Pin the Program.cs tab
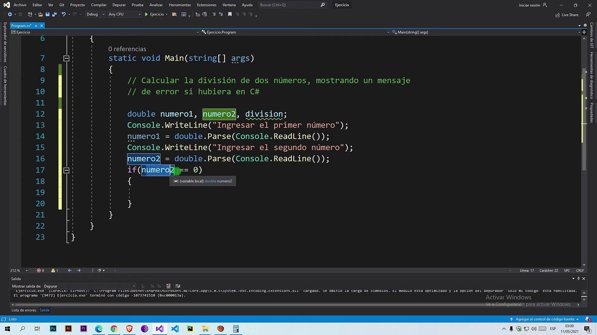 coord(36,26)
